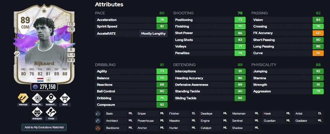Viewport: 330px width, 134px height.
Task: Pick the Gladiator chemistry style
Action: 308,121
